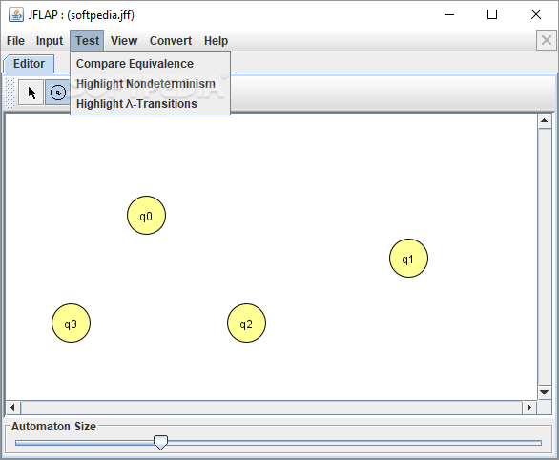The image size is (559, 460).
Task: Close the JFLAP window
Action: (x=535, y=15)
